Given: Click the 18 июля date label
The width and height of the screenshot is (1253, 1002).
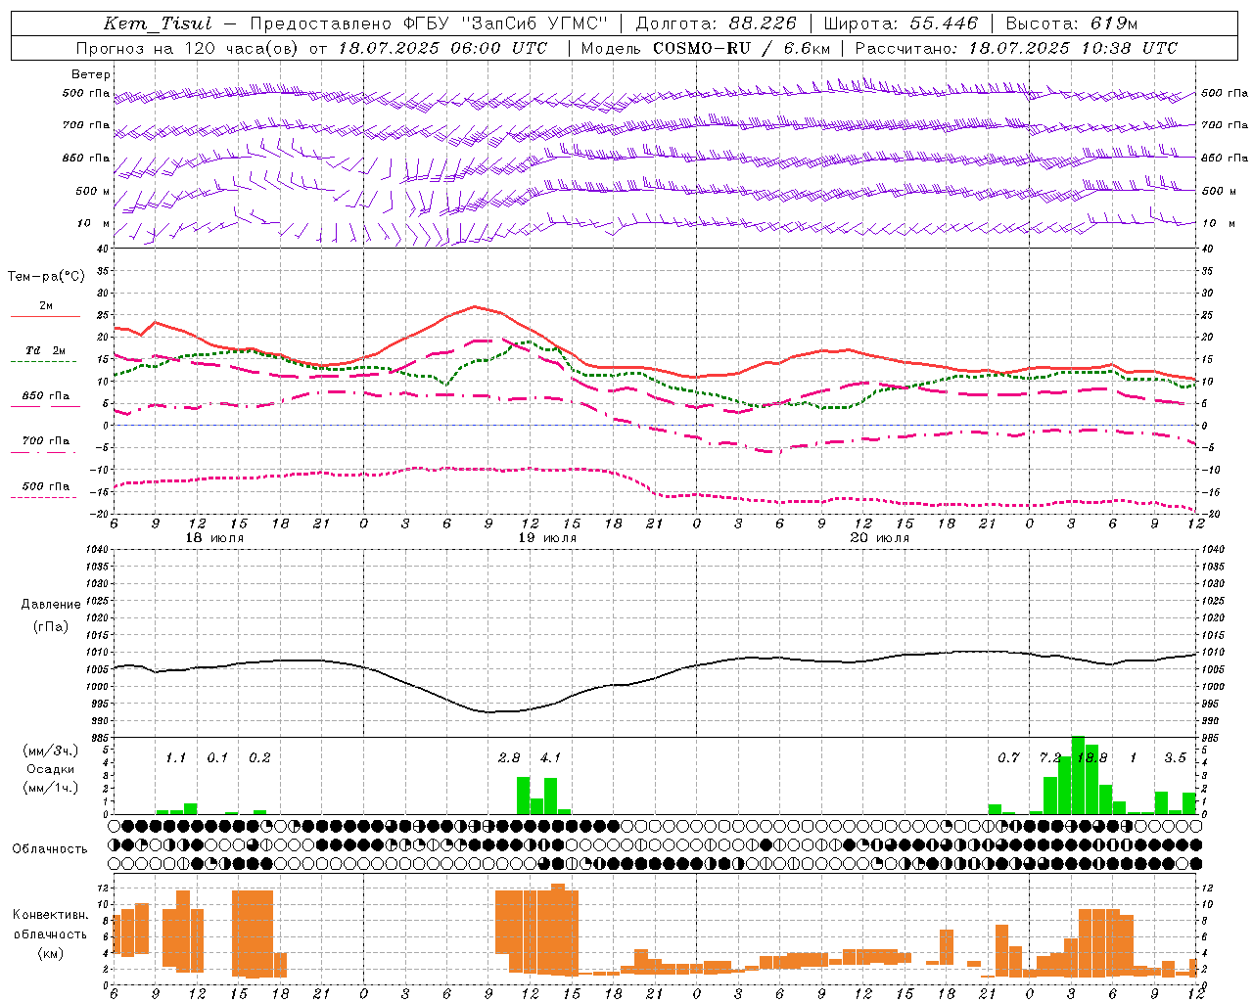Looking at the screenshot, I should [214, 538].
